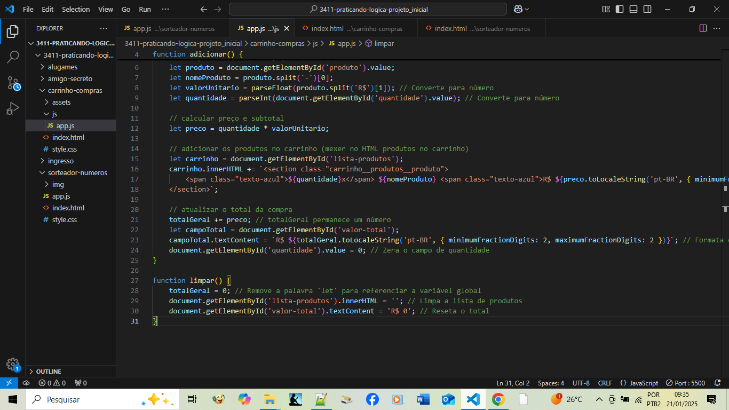Close the active app.js tab
The height and width of the screenshot is (410, 729).
pos(287,28)
